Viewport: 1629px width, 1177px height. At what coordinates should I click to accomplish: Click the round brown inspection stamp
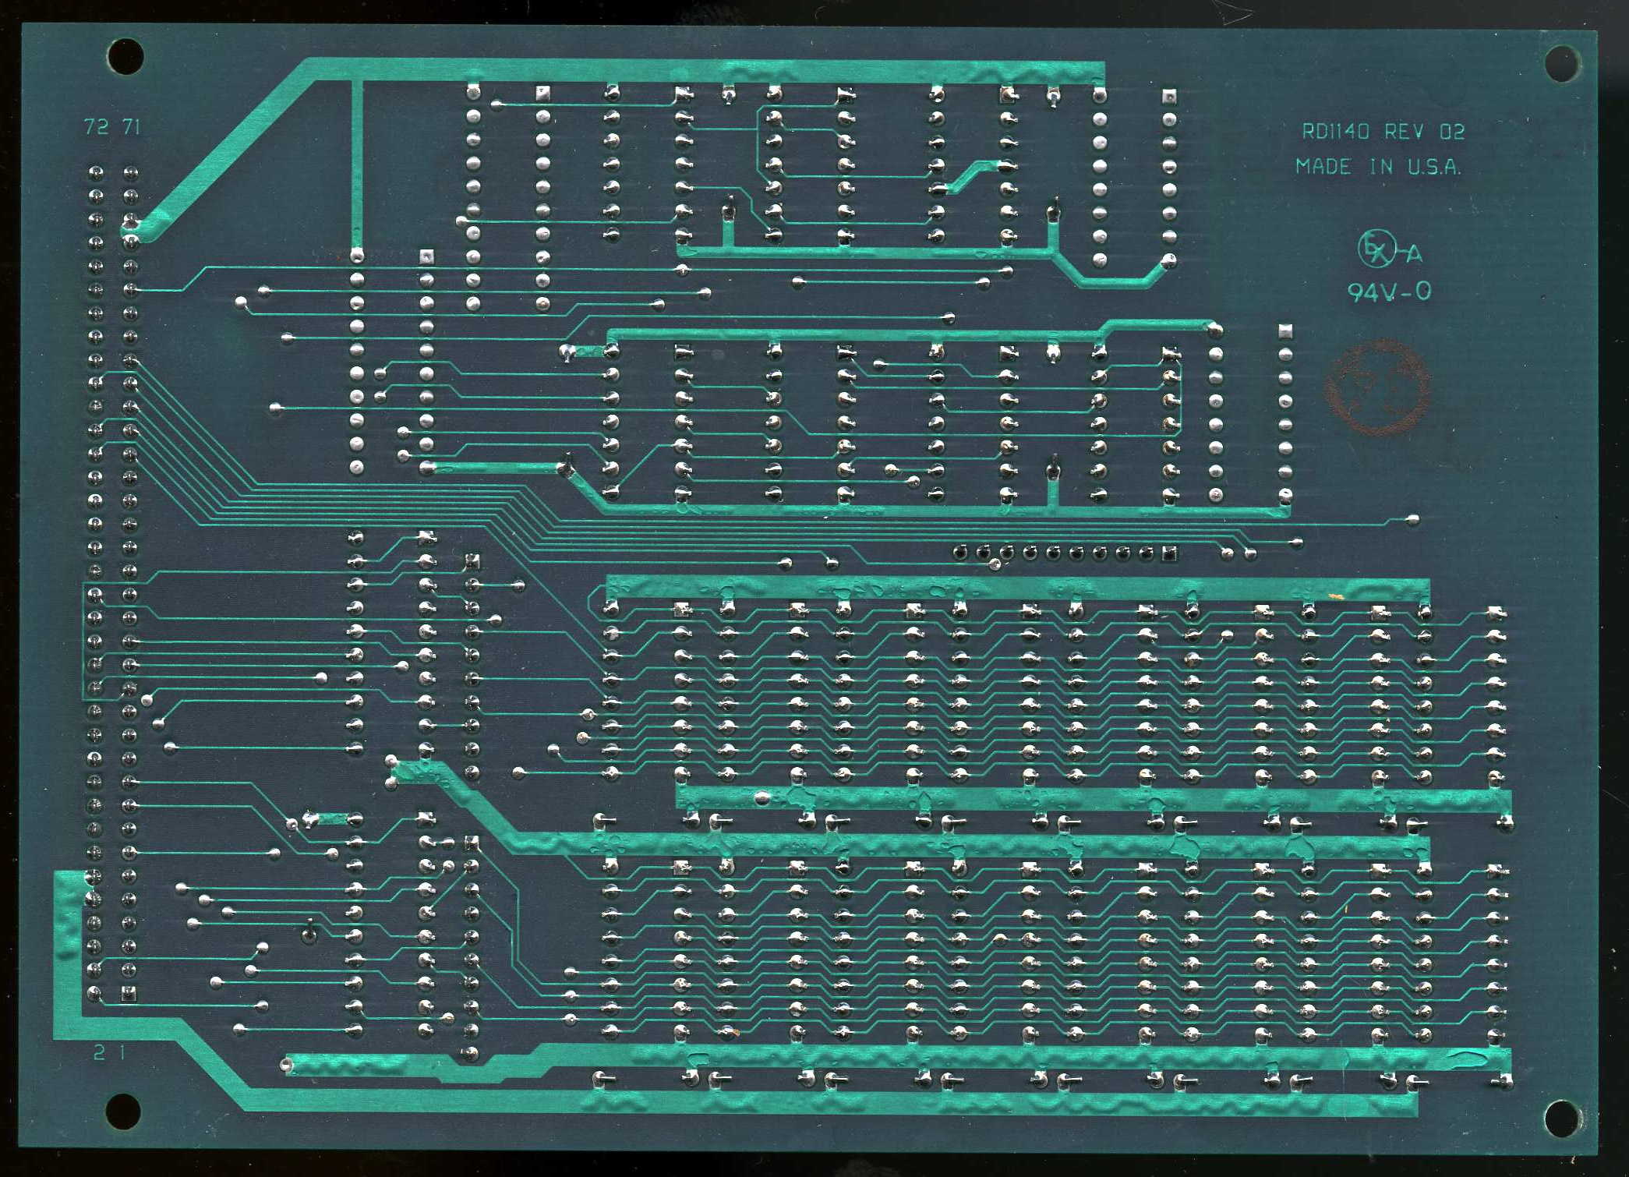tap(1376, 387)
